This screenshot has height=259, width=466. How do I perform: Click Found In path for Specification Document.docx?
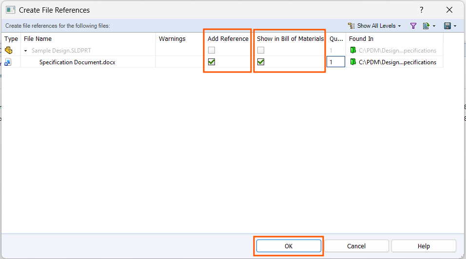397,62
